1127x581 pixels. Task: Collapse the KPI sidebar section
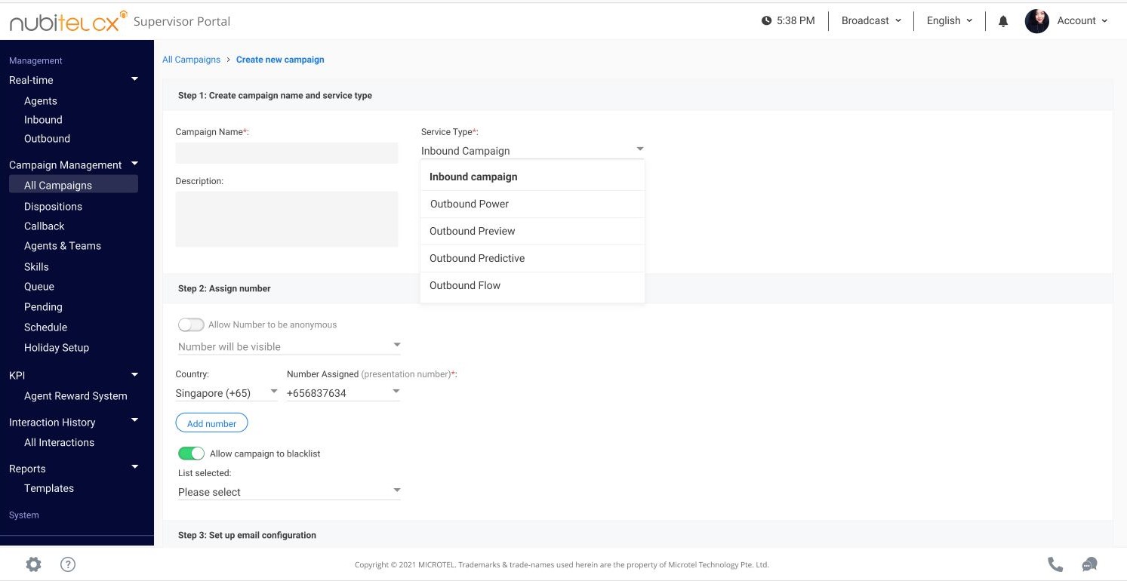[135, 374]
